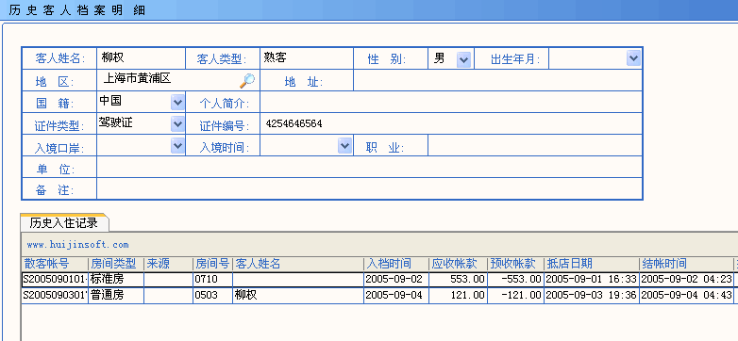Click the 结帐时间 column header
The height and width of the screenshot is (341, 738).
[x=686, y=264]
